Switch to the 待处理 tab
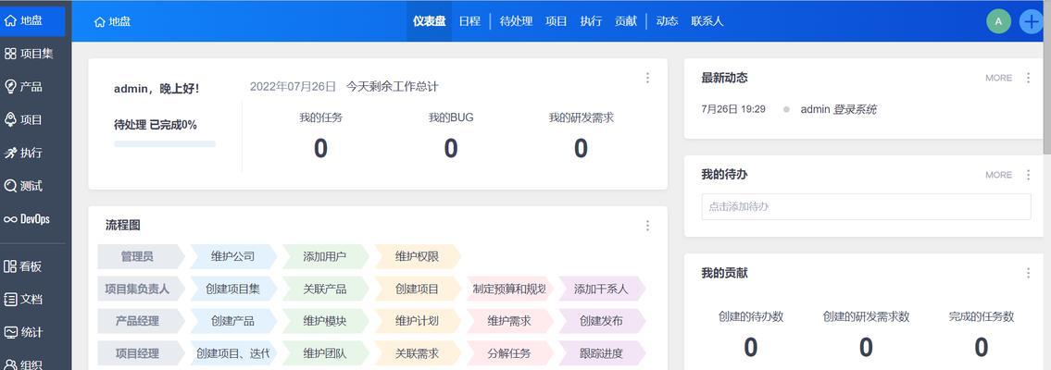 (516, 20)
